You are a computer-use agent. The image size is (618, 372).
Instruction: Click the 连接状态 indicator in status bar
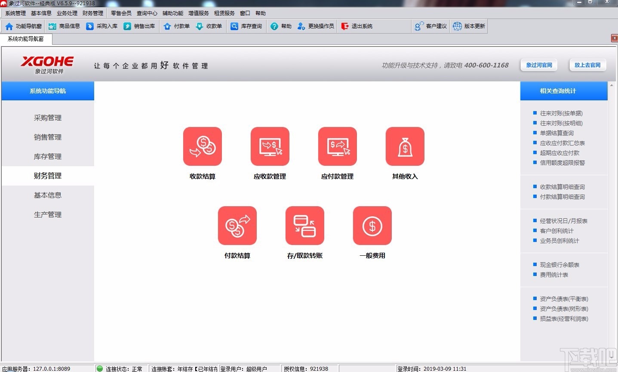point(120,369)
